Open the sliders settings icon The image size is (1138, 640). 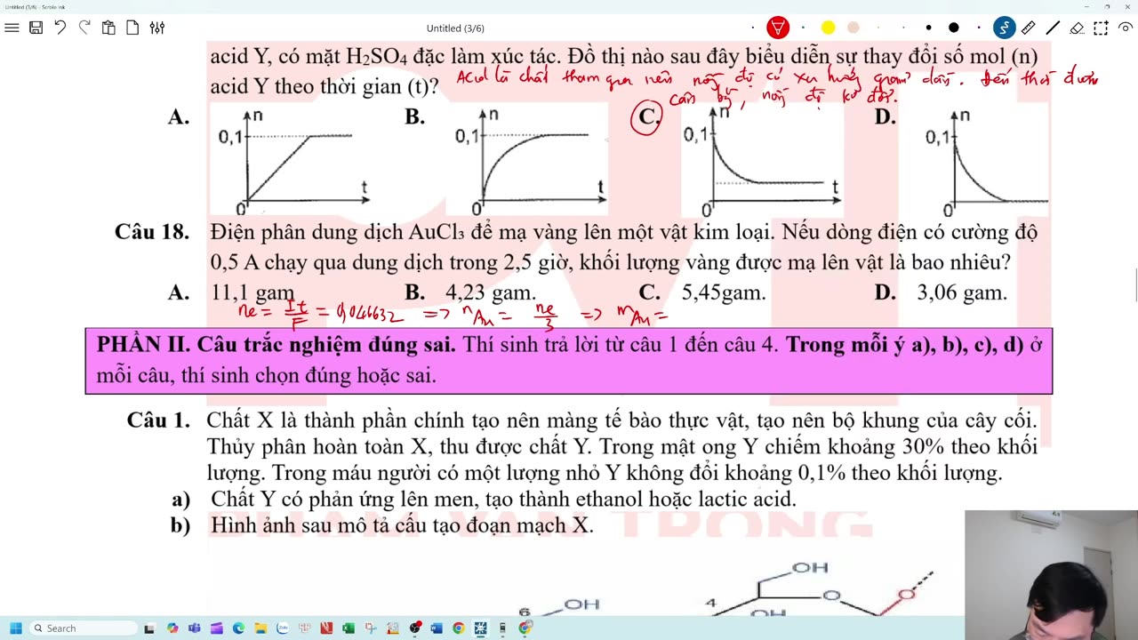pyautogui.click(x=157, y=28)
